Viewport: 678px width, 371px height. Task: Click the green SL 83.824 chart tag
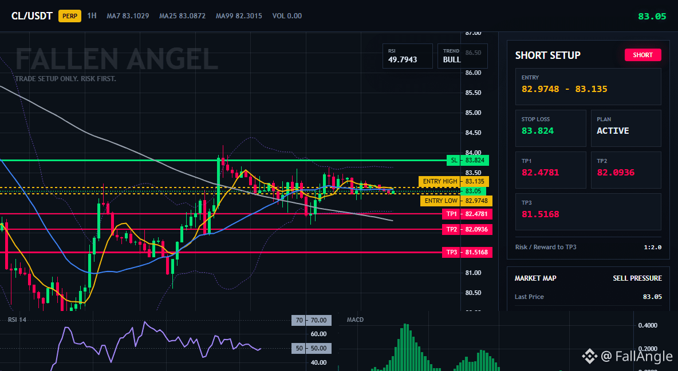(467, 160)
